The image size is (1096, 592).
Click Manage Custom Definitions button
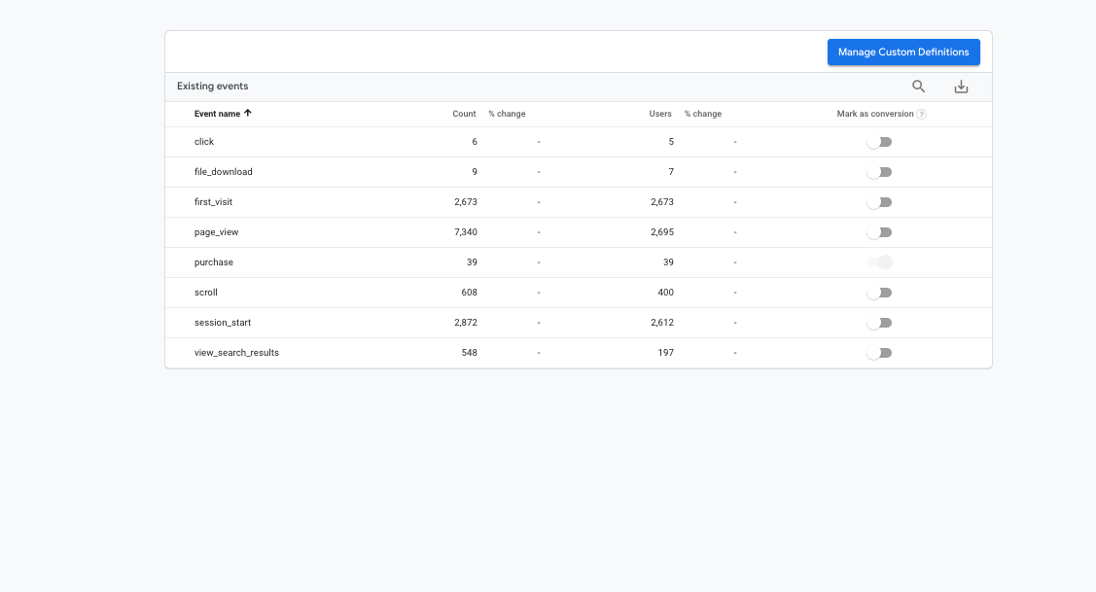point(903,52)
